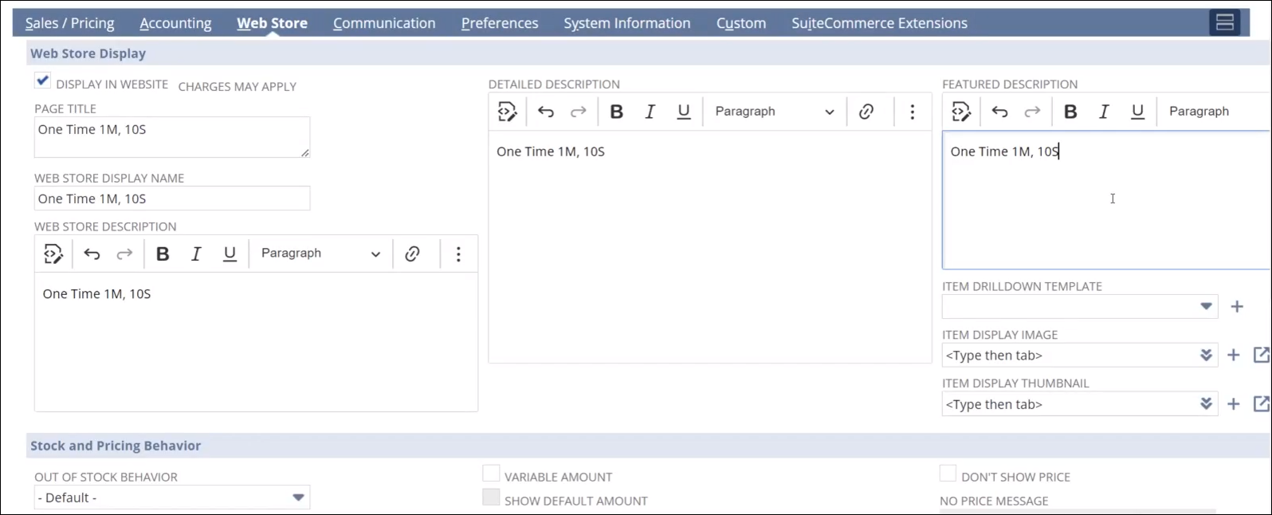Image resolution: width=1272 pixels, height=515 pixels.
Task: Click Italic in Detailed Description toolbar
Action: (x=650, y=112)
